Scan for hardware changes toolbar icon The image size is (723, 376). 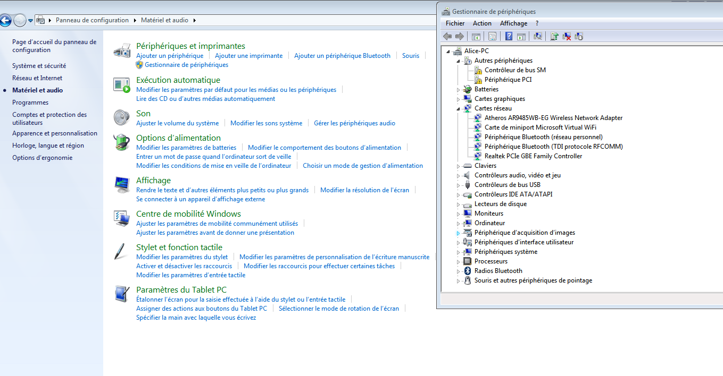tap(538, 36)
